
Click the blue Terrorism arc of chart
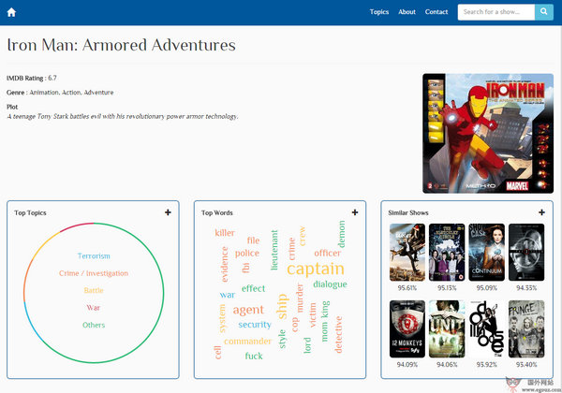32,324
